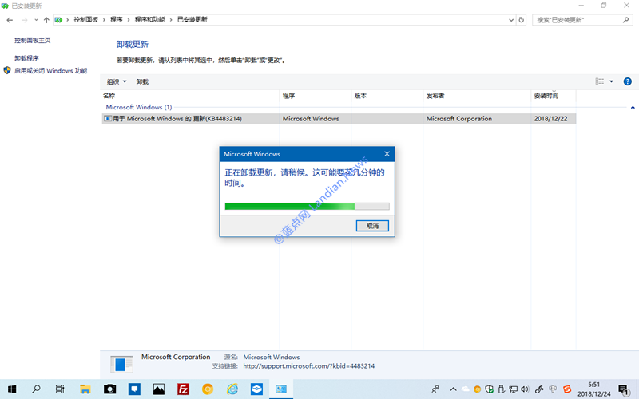Click the support.microsoft.com kbid link
The width and height of the screenshot is (639, 399).
309,366
